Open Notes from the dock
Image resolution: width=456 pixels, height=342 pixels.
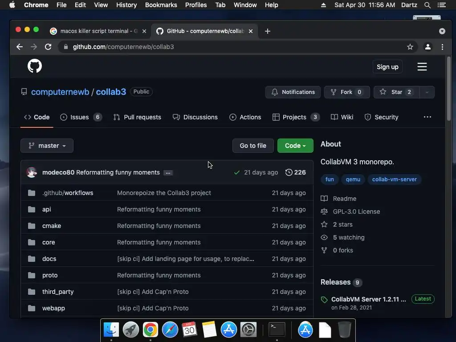coord(209,330)
